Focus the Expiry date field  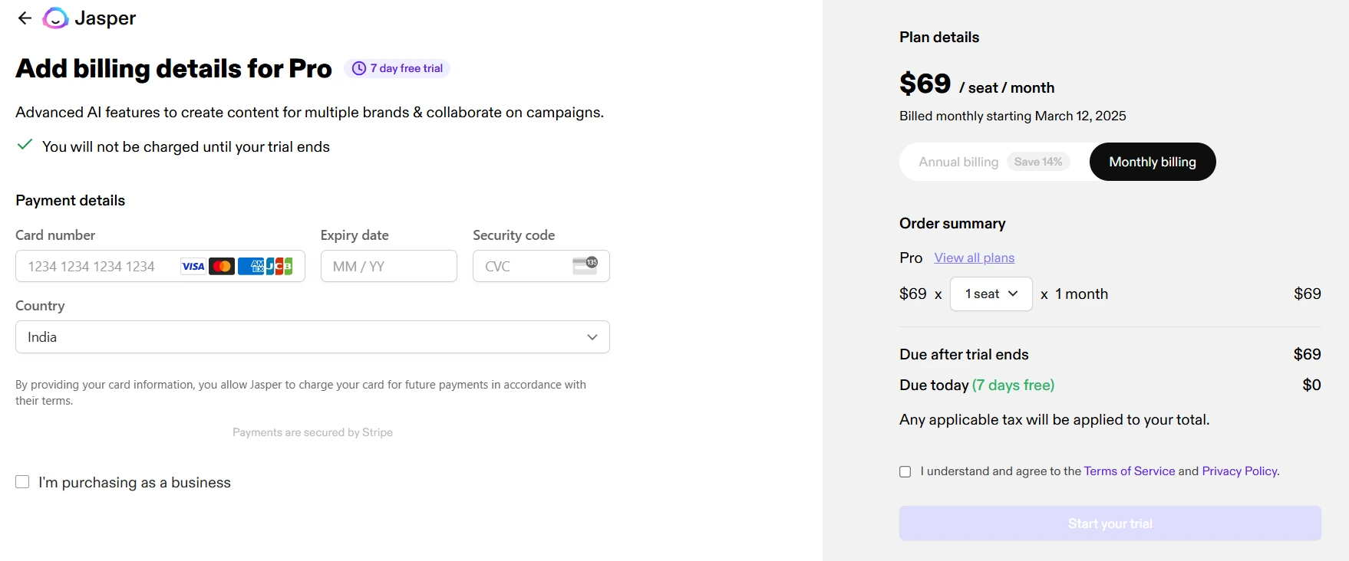coord(389,266)
